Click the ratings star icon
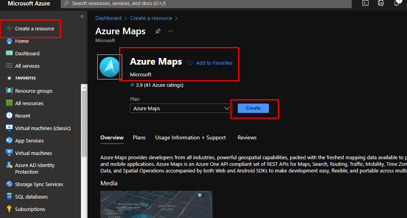 (x=132, y=85)
